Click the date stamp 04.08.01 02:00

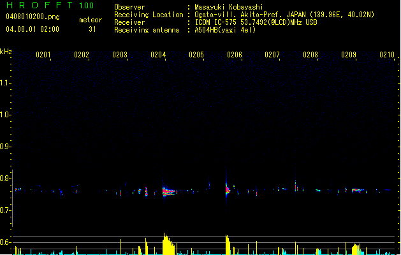click(x=33, y=29)
